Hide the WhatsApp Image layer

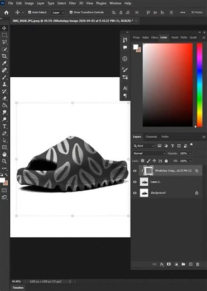click(x=135, y=171)
